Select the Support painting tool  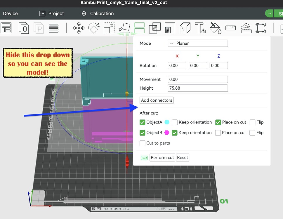(x=170, y=28)
